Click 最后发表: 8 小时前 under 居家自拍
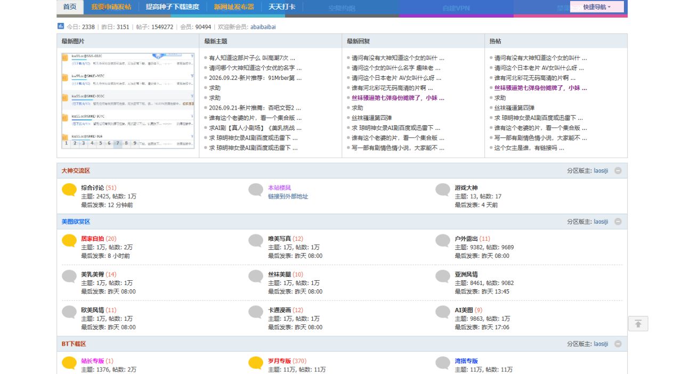This screenshot has height=374, width=682. [105, 256]
